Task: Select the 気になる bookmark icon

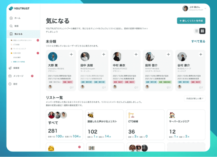Action: point(11,34)
